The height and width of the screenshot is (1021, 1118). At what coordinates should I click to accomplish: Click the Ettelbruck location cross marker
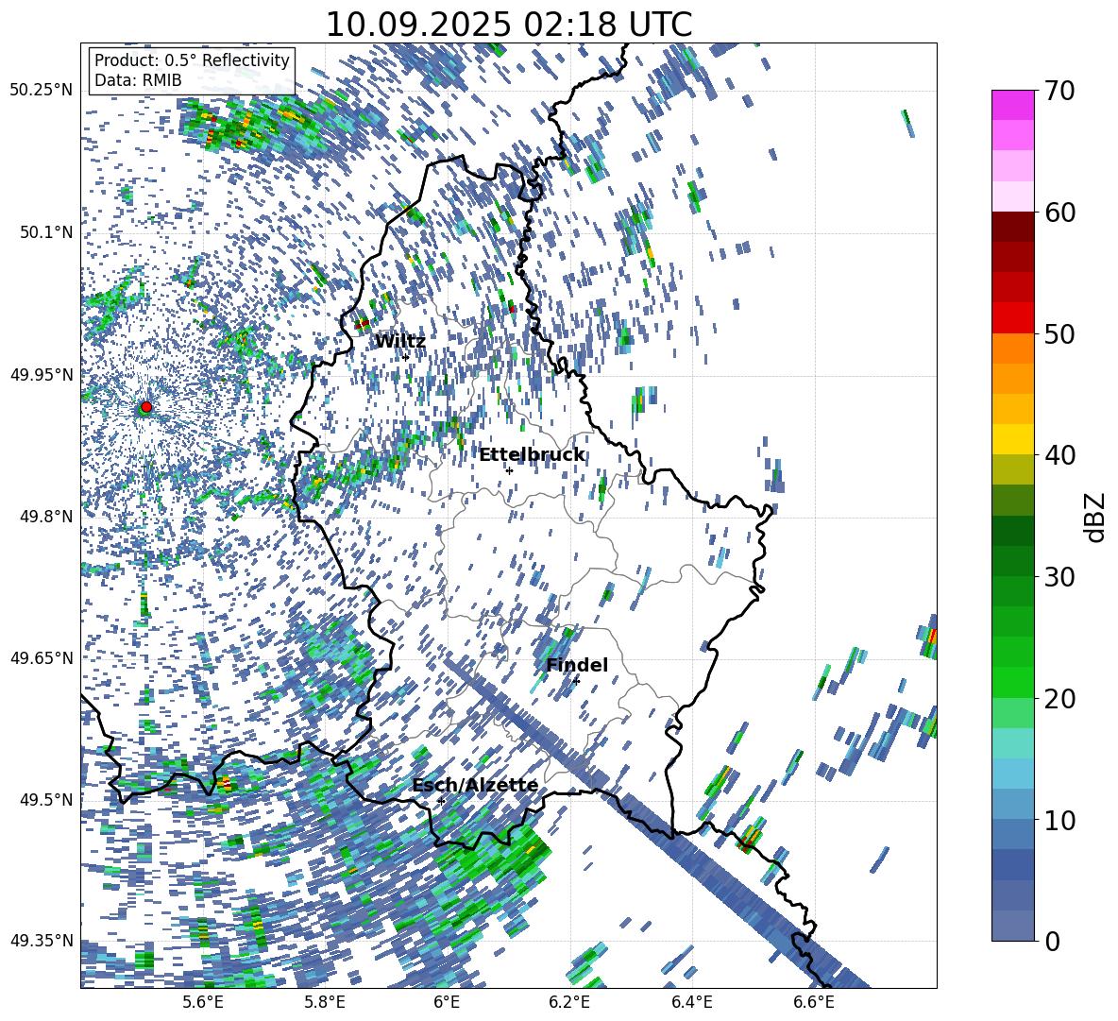(509, 470)
